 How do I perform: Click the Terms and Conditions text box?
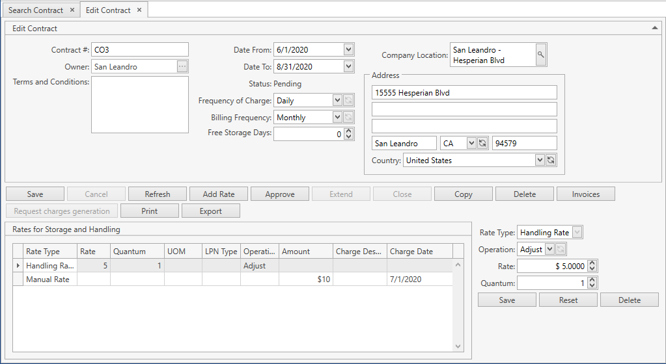[140, 104]
